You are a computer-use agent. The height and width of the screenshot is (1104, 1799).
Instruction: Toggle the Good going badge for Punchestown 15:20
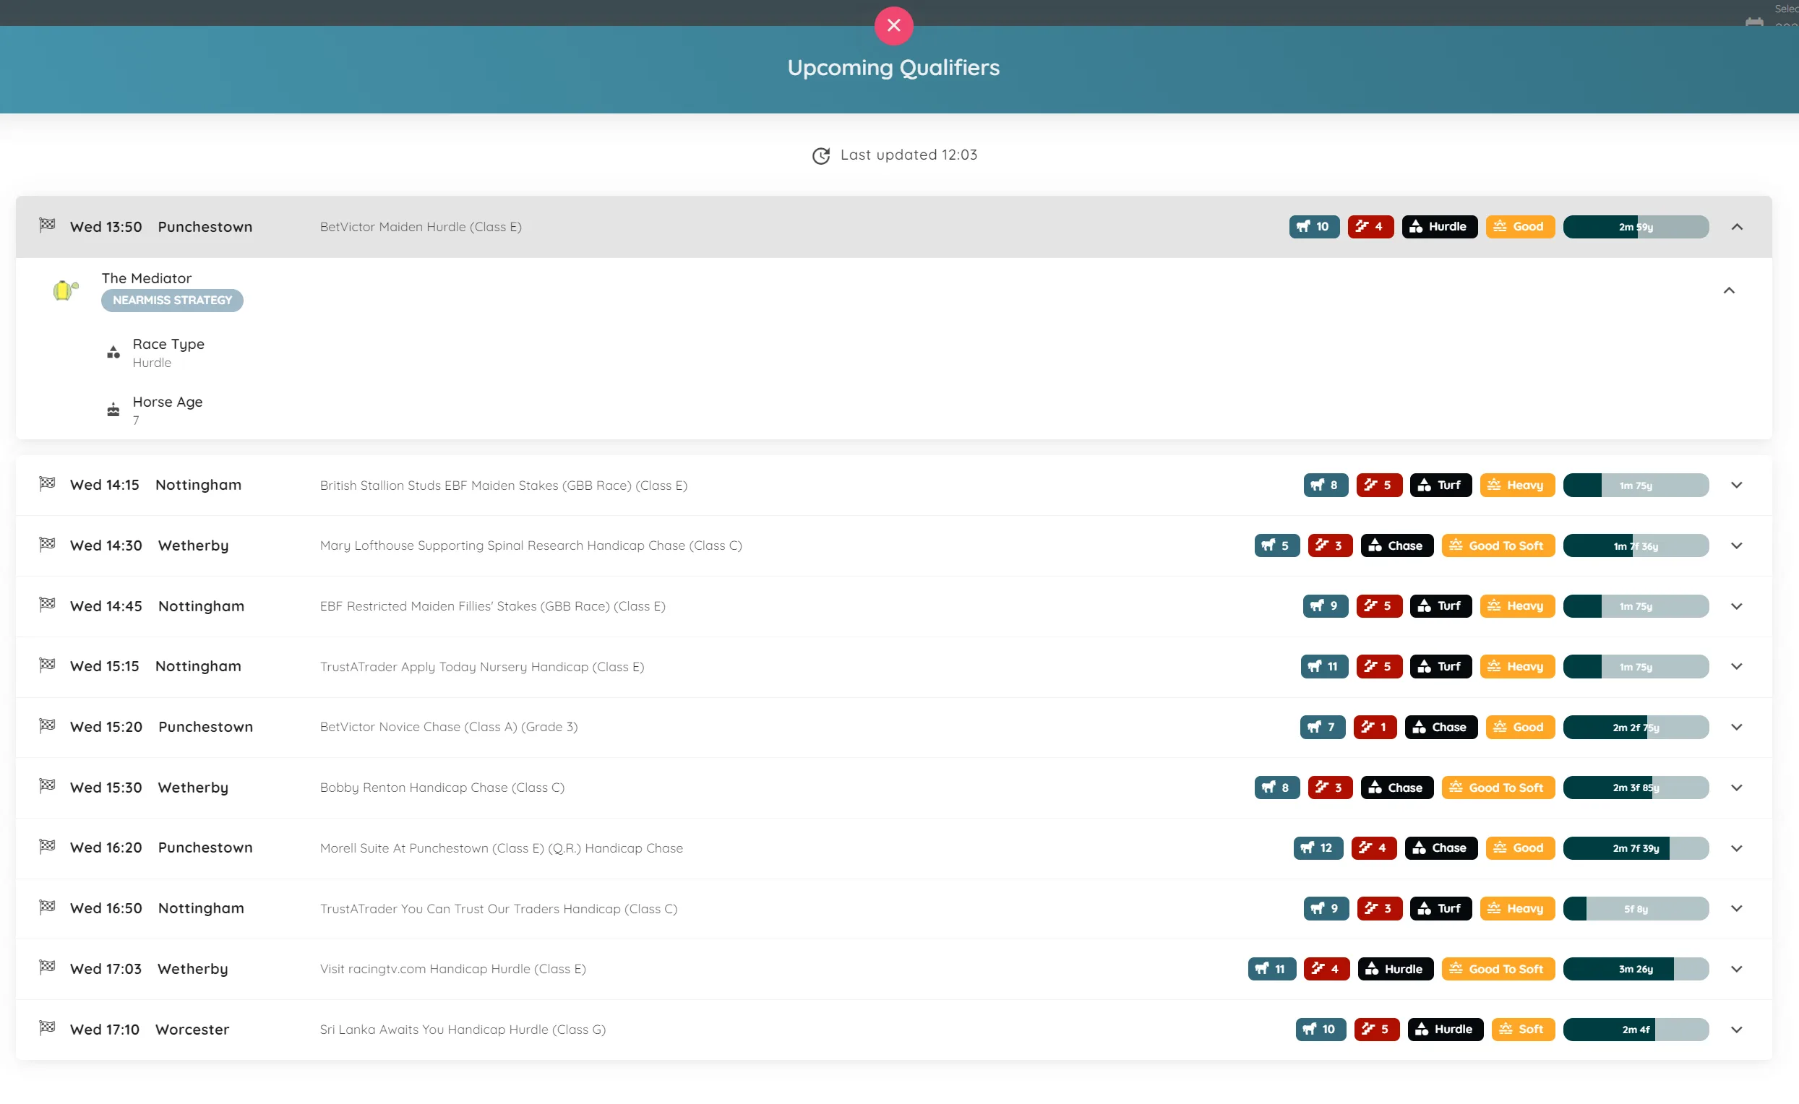pos(1520,727)
